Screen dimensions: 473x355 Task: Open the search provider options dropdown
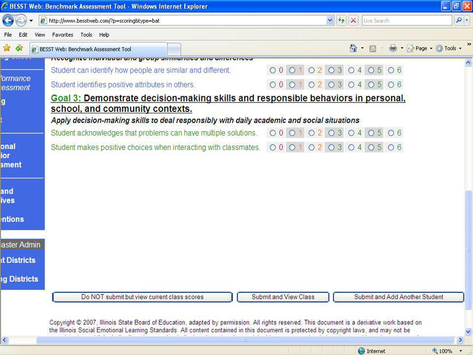[467, 21]
